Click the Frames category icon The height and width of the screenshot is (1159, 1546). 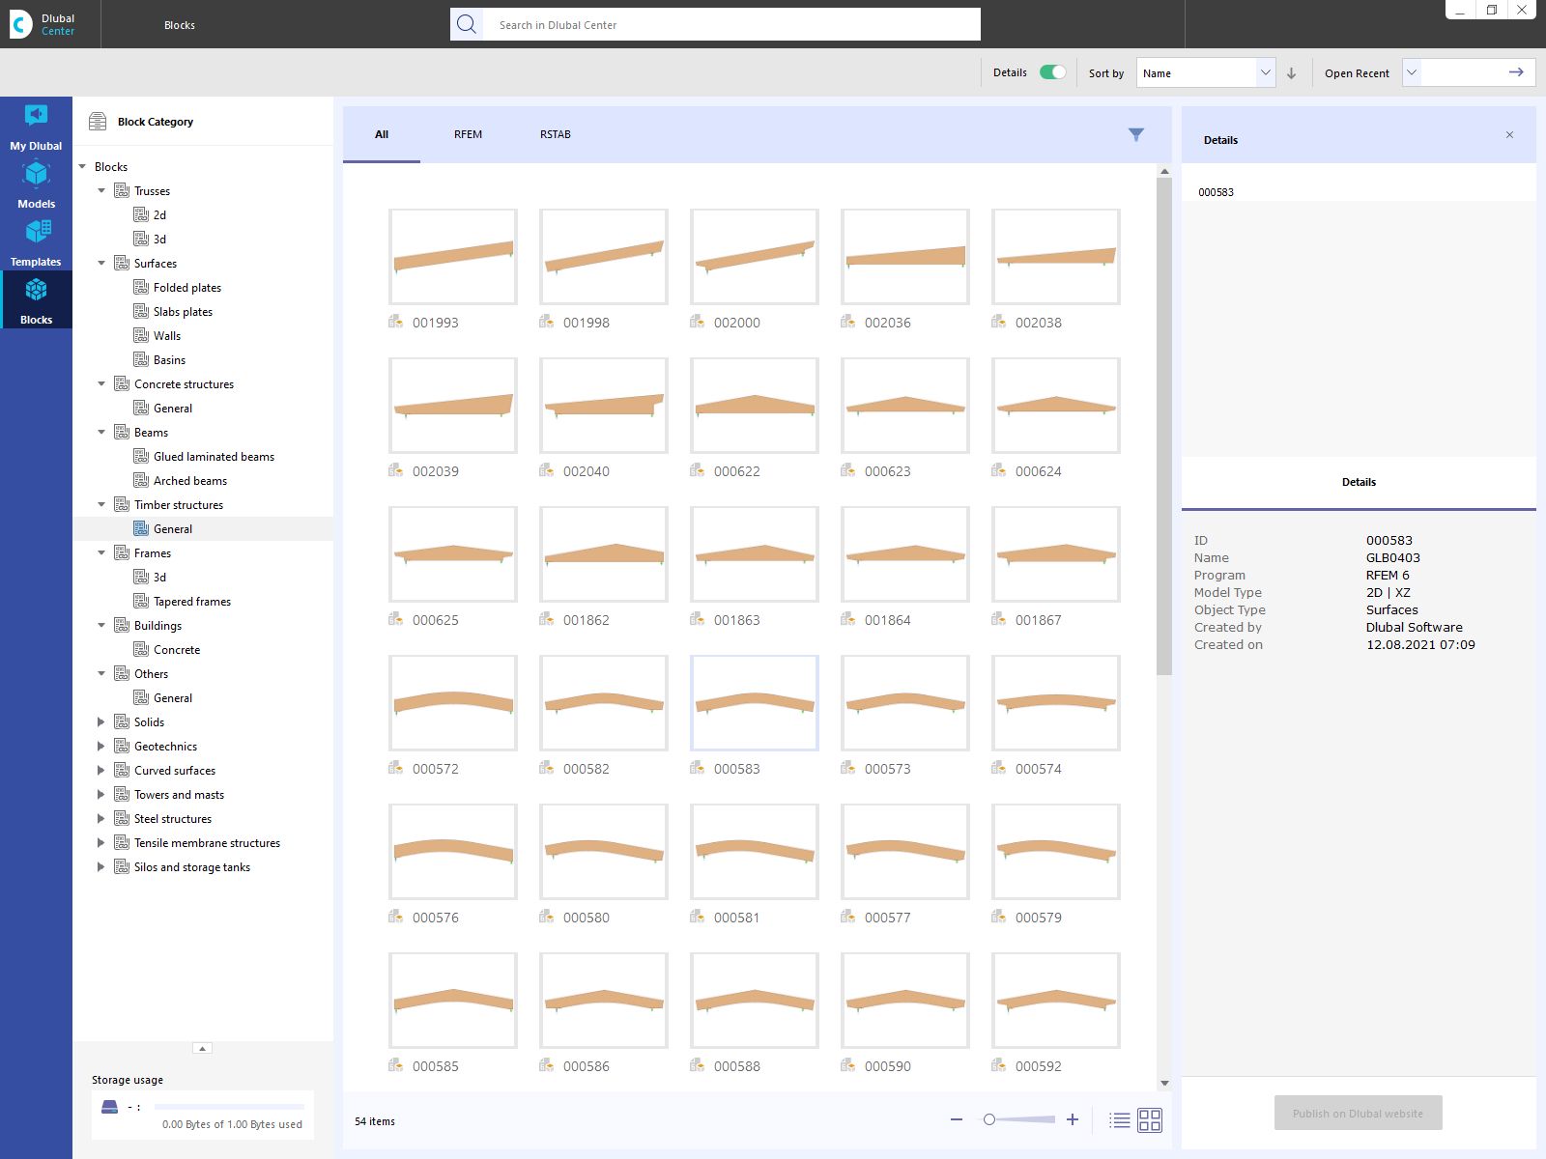(x=122, y=552)
